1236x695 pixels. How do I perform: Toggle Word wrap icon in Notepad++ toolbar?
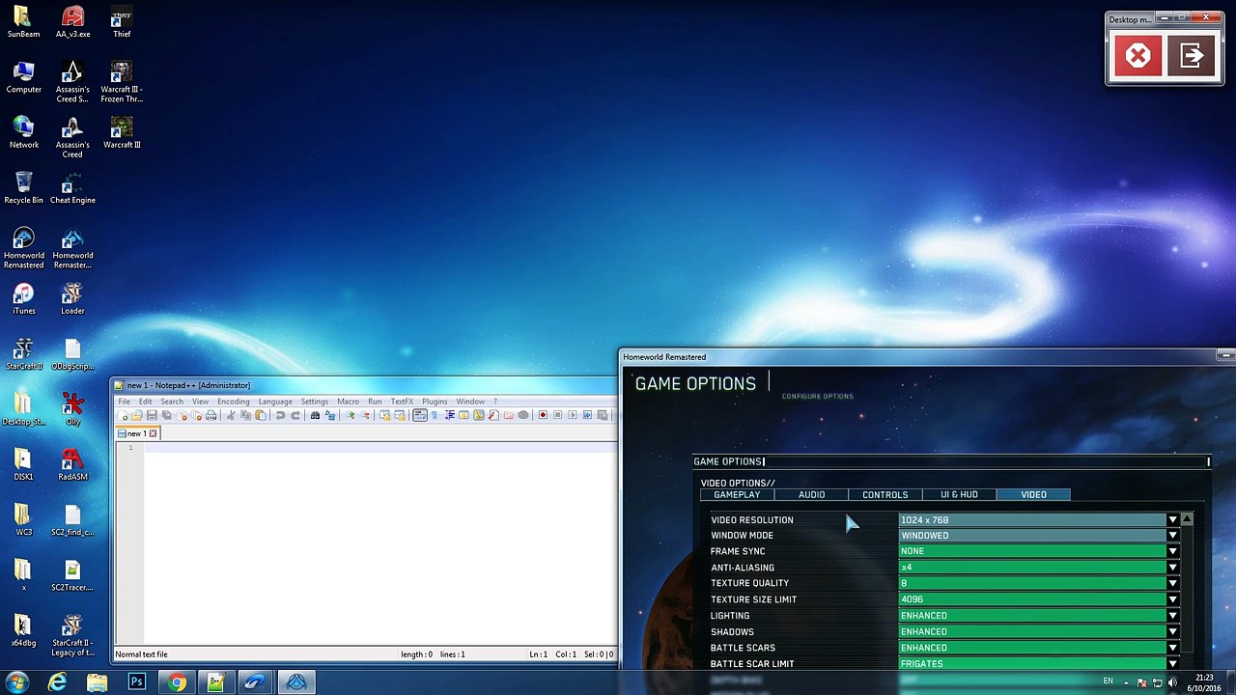click(420, 415)
